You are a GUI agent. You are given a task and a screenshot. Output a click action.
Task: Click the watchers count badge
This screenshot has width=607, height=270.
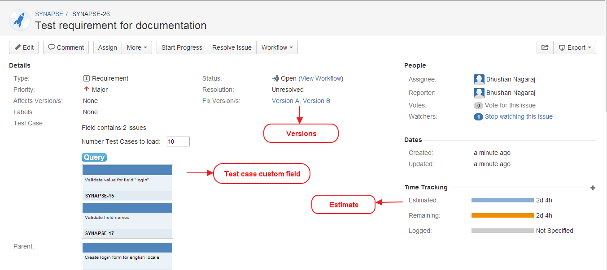pyautogui.click(x=478, y=117)
